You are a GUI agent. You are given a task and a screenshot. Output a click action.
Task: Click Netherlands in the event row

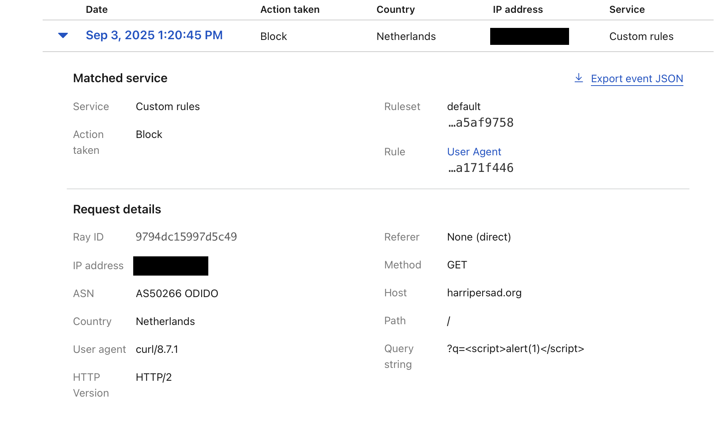406,36
